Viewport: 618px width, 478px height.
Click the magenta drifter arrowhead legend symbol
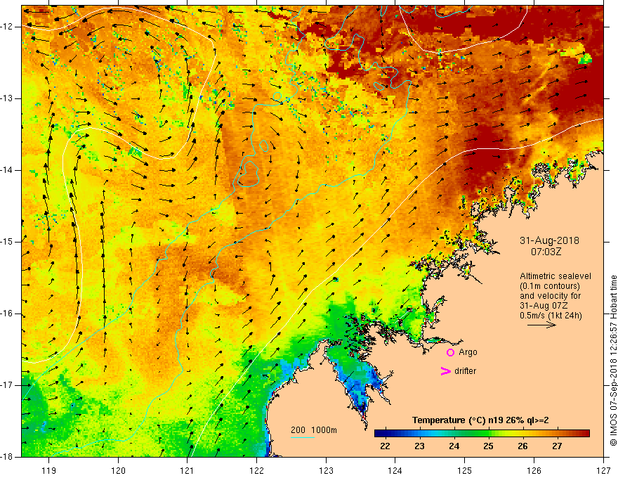click(446, 371)
